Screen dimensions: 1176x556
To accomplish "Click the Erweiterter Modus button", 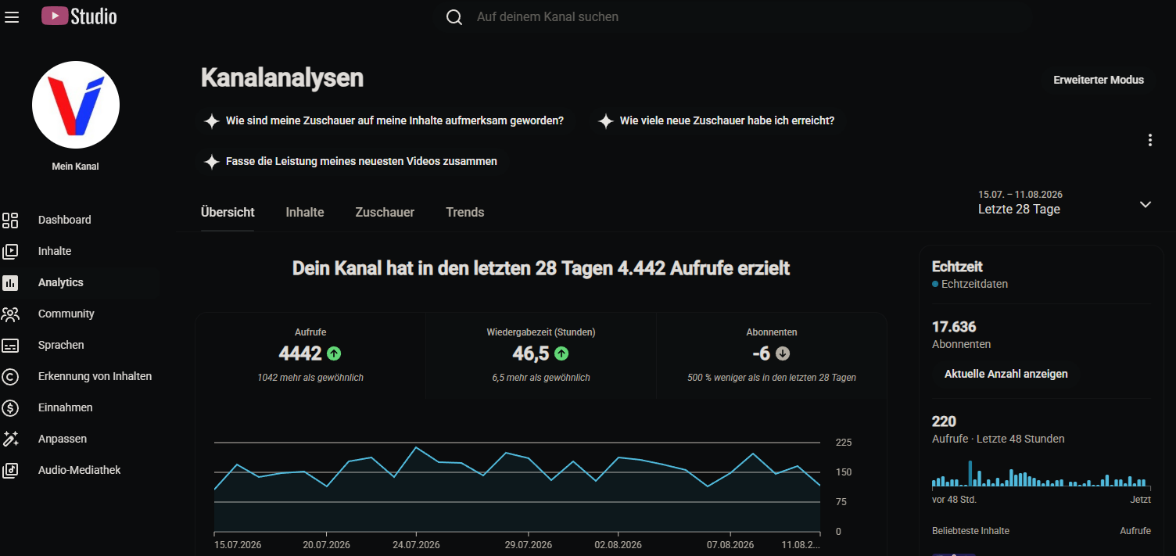I will pyautogui.click(x=1099, y=80).
